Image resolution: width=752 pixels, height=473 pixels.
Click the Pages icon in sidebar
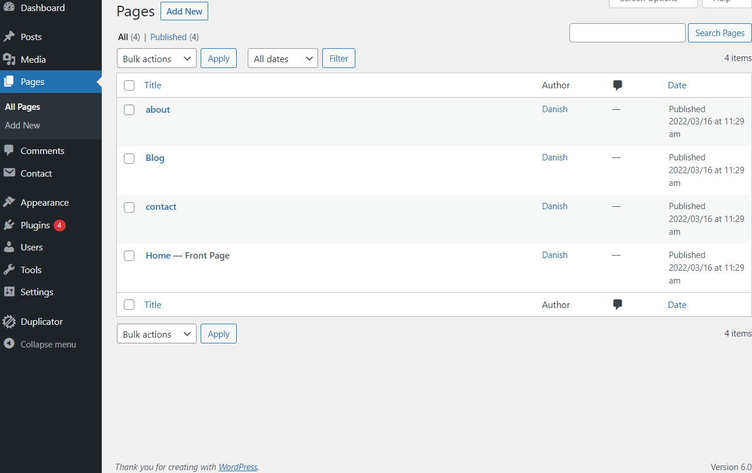(x=9, y=82)
